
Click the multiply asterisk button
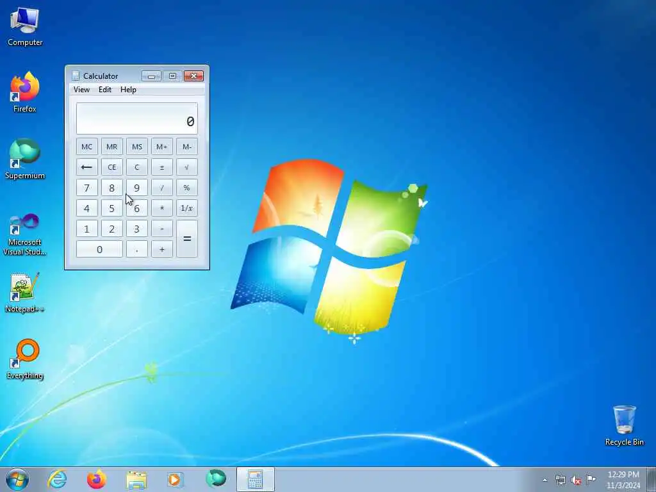[162, 208]
